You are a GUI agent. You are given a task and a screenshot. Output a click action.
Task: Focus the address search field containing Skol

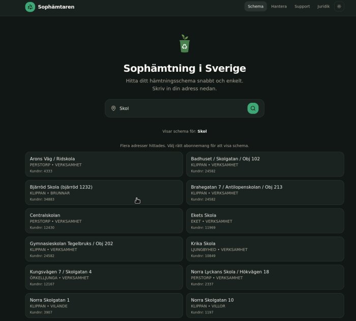[184, 108]
